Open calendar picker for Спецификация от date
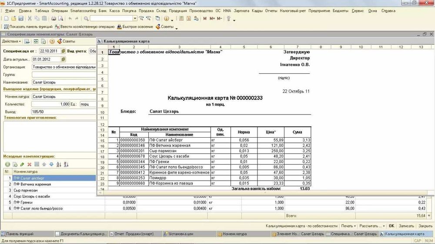 click(63, 51)
